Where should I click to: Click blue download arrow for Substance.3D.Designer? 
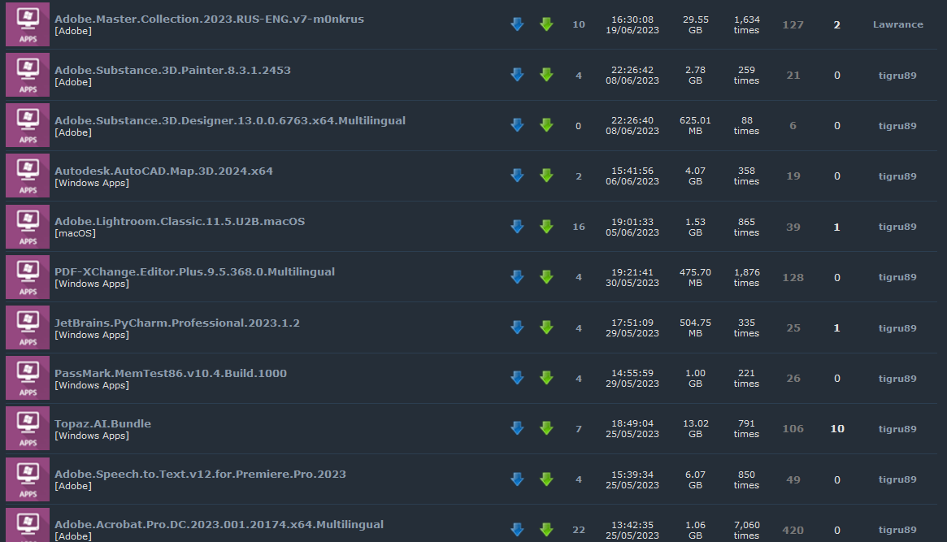517,125
